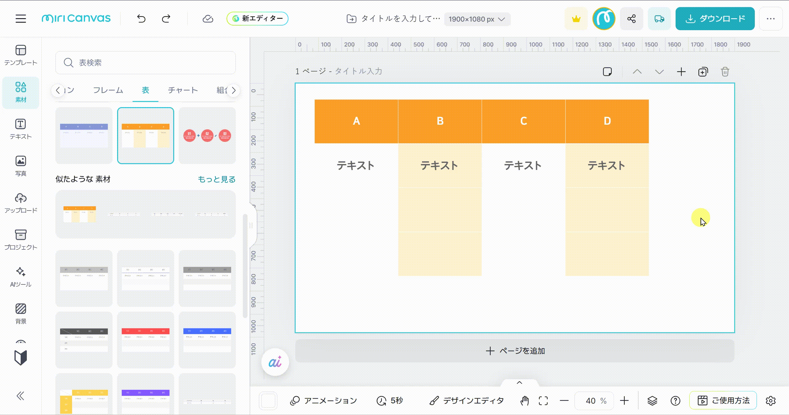
Task: Switch to the チャート tab
Action: click(183, 90)
